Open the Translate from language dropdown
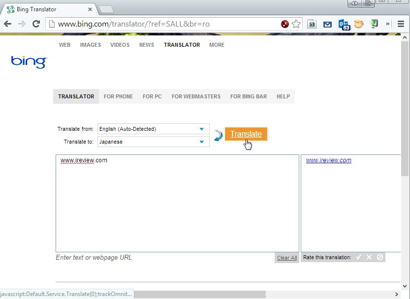The width and height of the screenshot is (410, 299). (154, 129)
